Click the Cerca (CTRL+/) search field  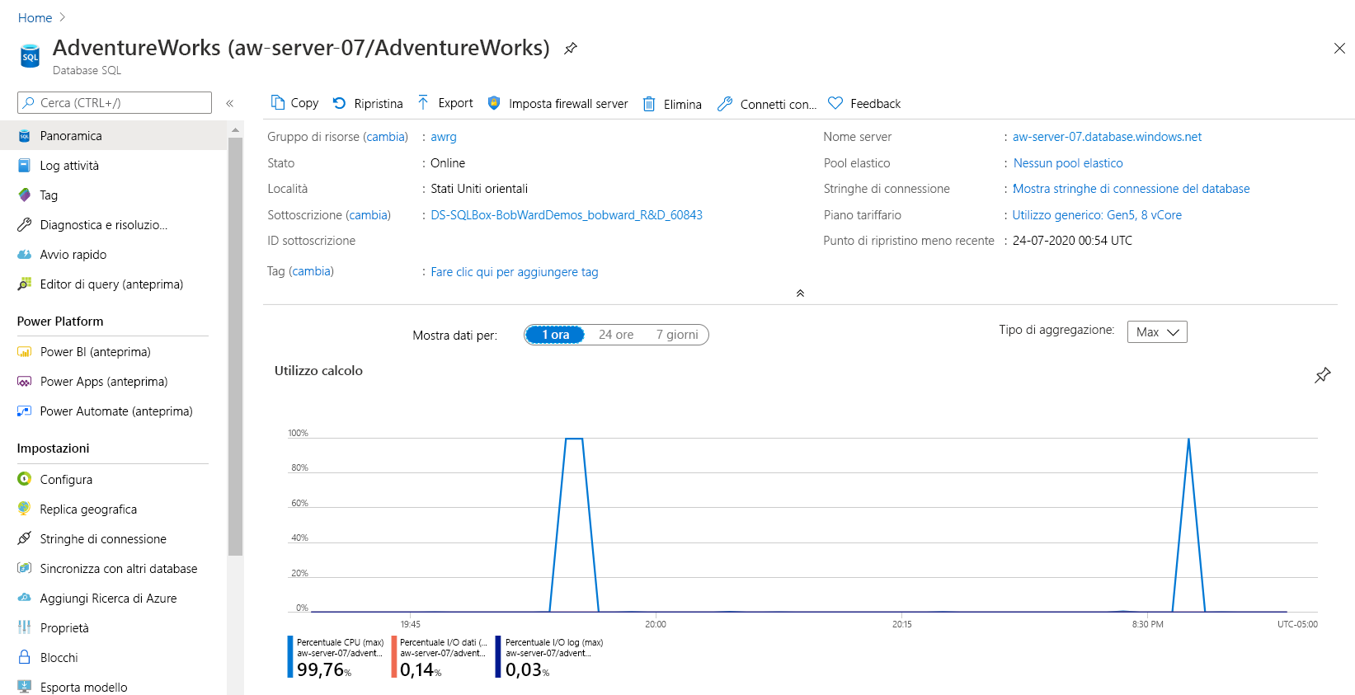(x=115, y=103)
